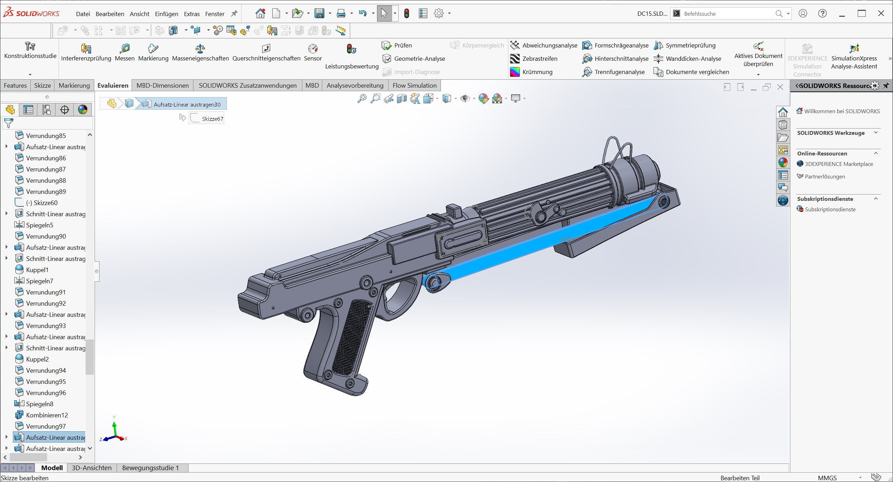Toggle hide/show items eye icon

tap(465, 98)
